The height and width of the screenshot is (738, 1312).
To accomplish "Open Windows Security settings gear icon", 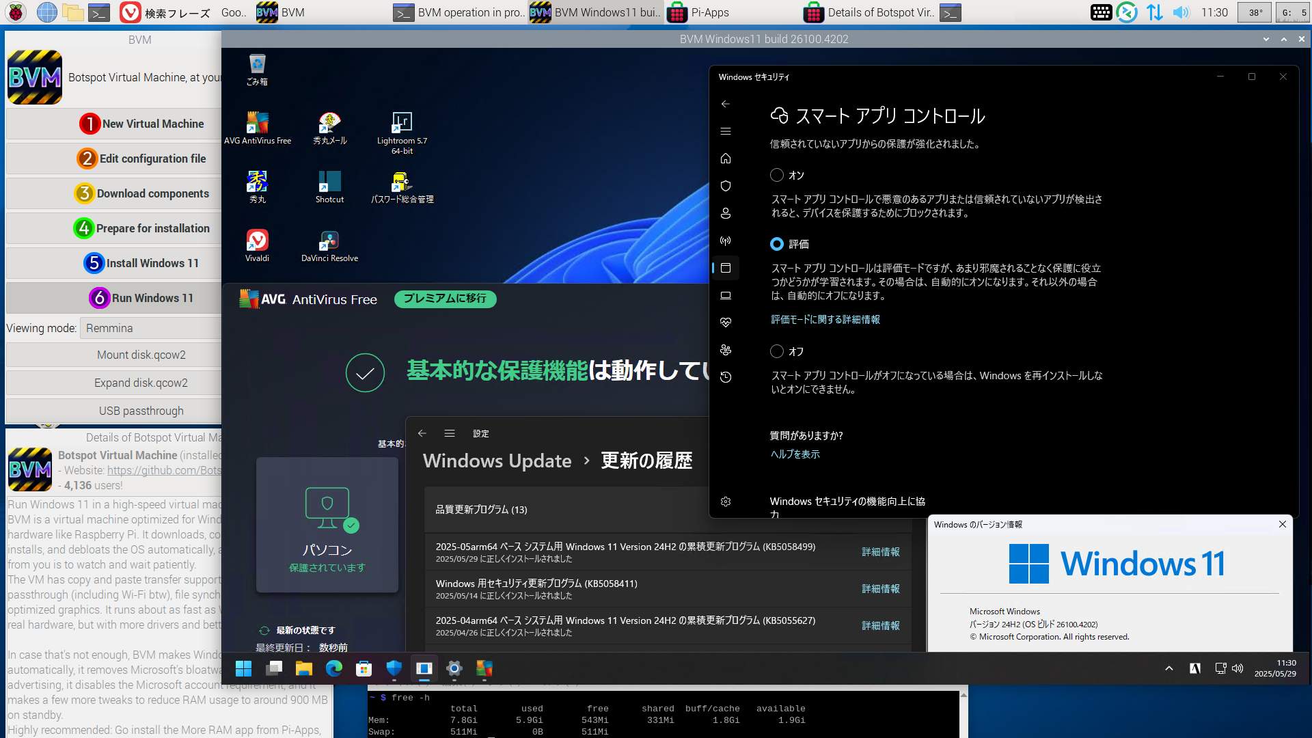I will (726, 502).
